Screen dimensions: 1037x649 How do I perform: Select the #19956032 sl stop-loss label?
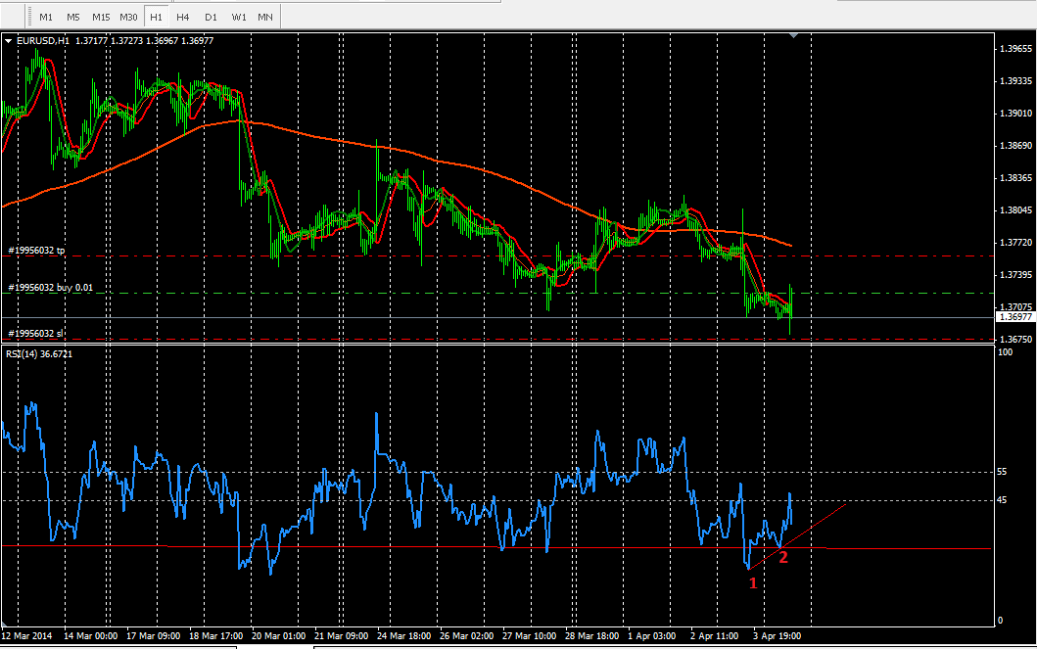35,333
